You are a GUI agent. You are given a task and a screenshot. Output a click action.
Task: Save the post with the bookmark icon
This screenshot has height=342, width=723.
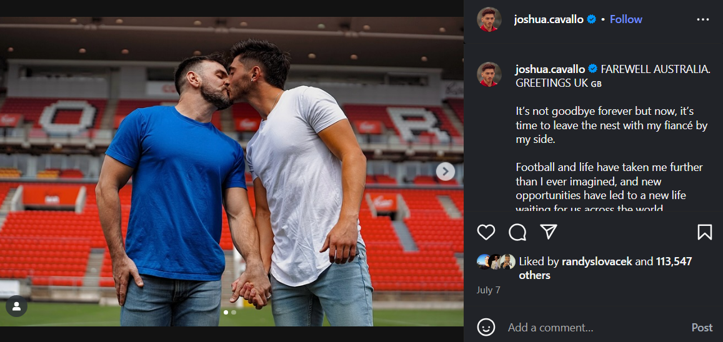[x=704, y=232]
